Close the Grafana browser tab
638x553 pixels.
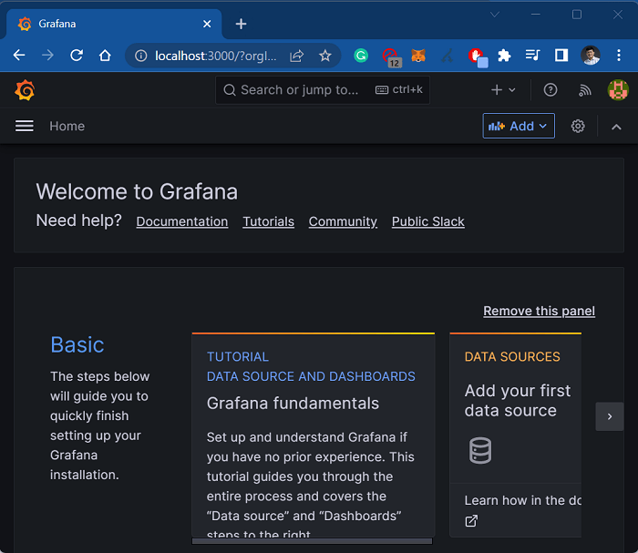pyautogui.click(x=207, y=24)
